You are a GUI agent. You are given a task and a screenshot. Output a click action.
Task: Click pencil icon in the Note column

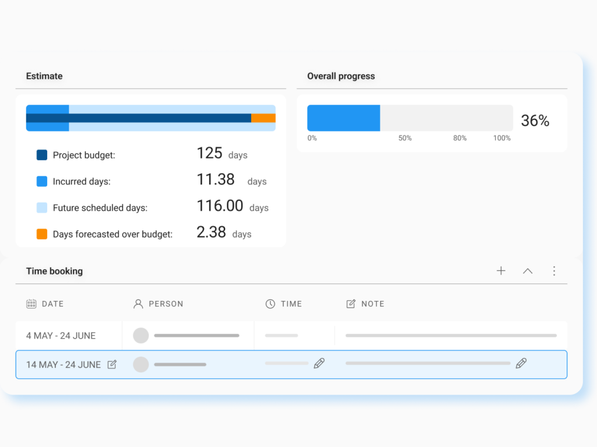click(521, 363)
